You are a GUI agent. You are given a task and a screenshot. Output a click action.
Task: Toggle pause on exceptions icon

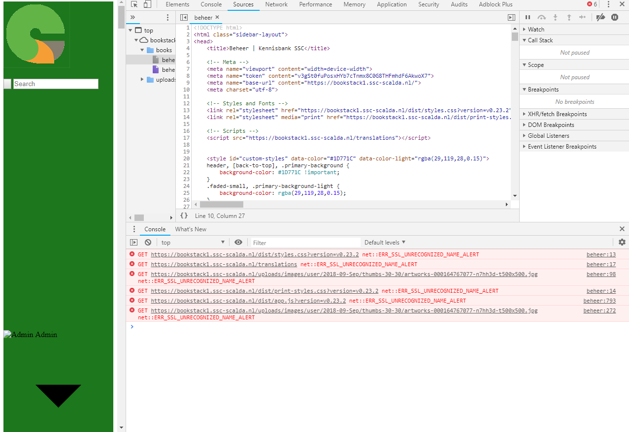(615, 17)
